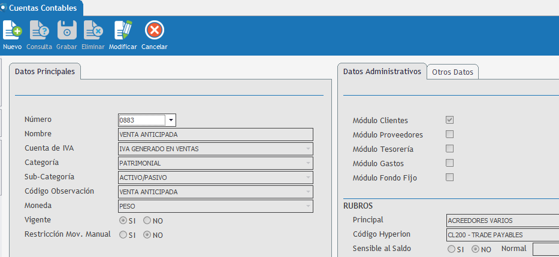Hit the red Cancelar icon
The height and width of the screenshot is (257, 559).
[155, 30]
